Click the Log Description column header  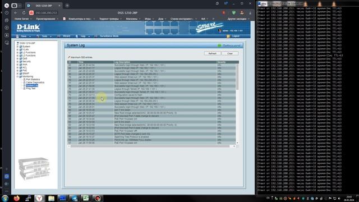(165, 62)
